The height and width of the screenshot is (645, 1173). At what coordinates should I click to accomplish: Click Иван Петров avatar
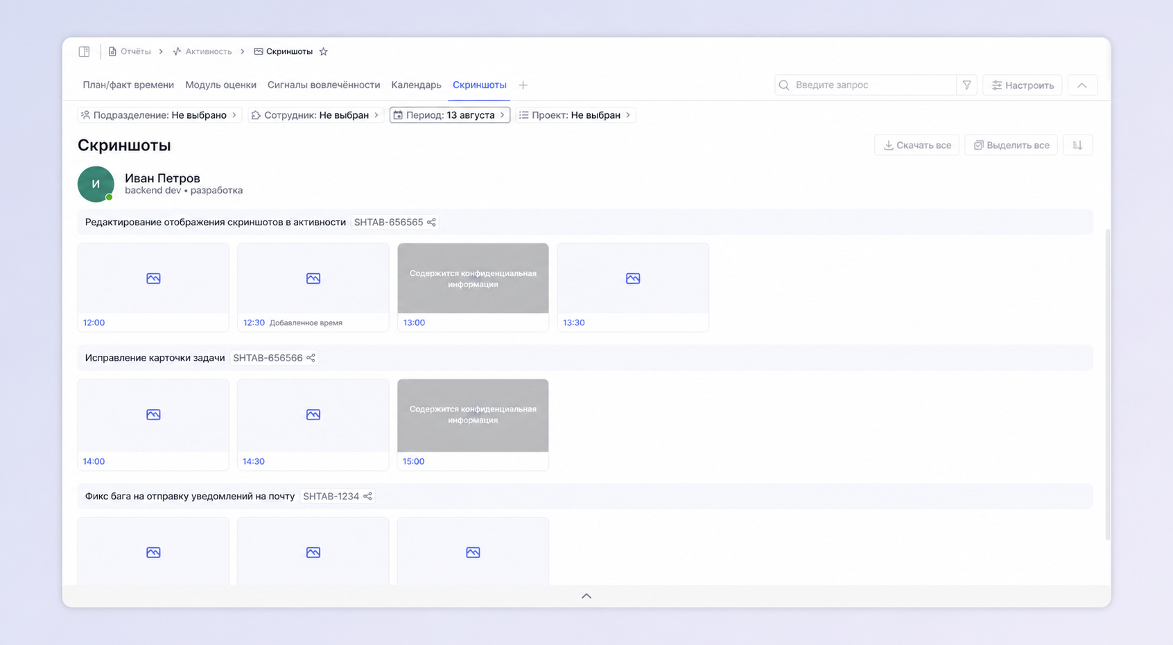(x=96, y=184)
